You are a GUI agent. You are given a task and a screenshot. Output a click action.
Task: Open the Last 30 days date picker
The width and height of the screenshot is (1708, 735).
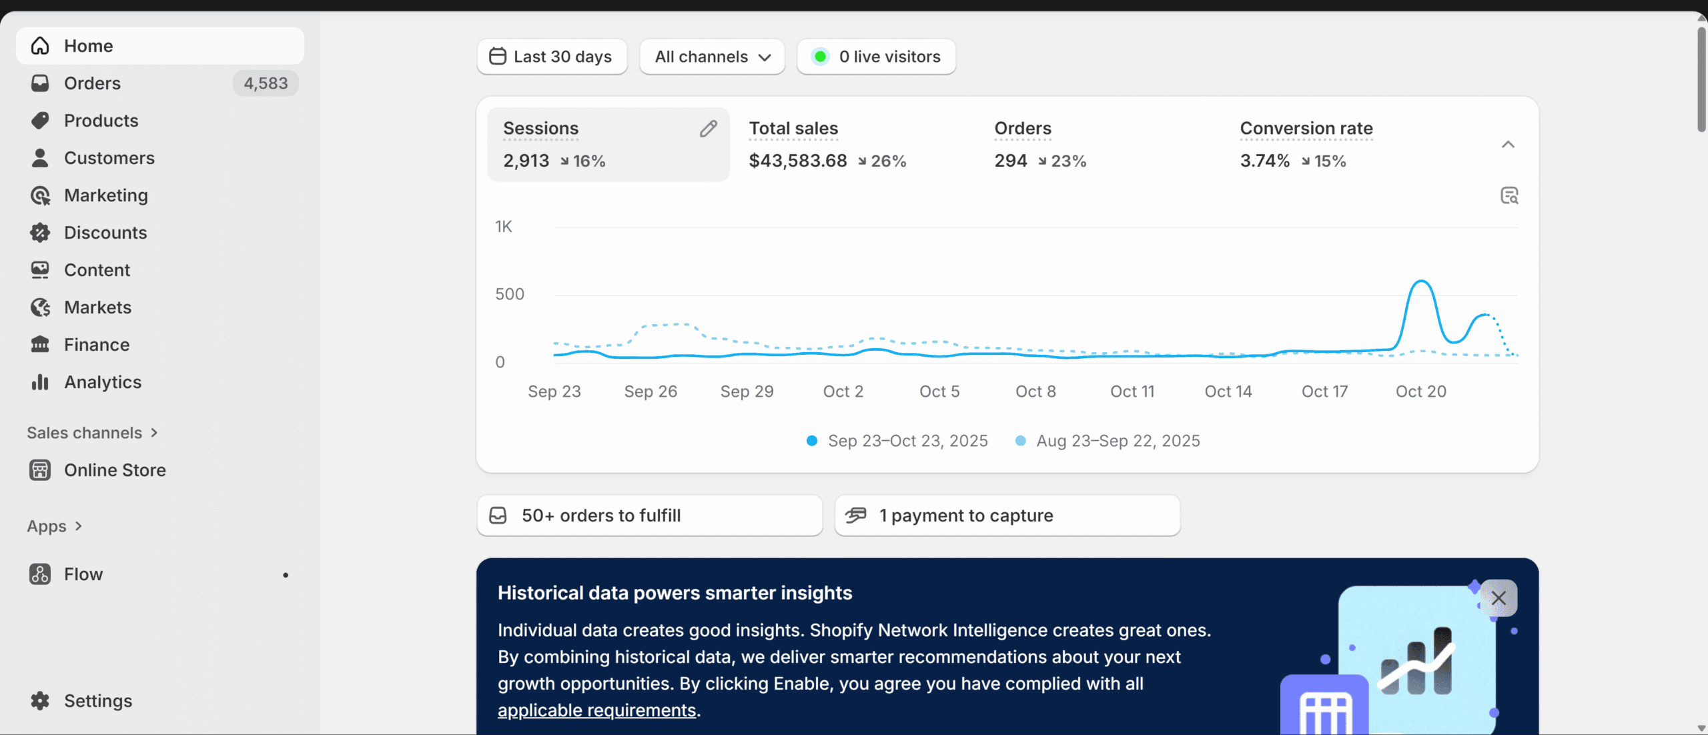[x=552, y=57]
